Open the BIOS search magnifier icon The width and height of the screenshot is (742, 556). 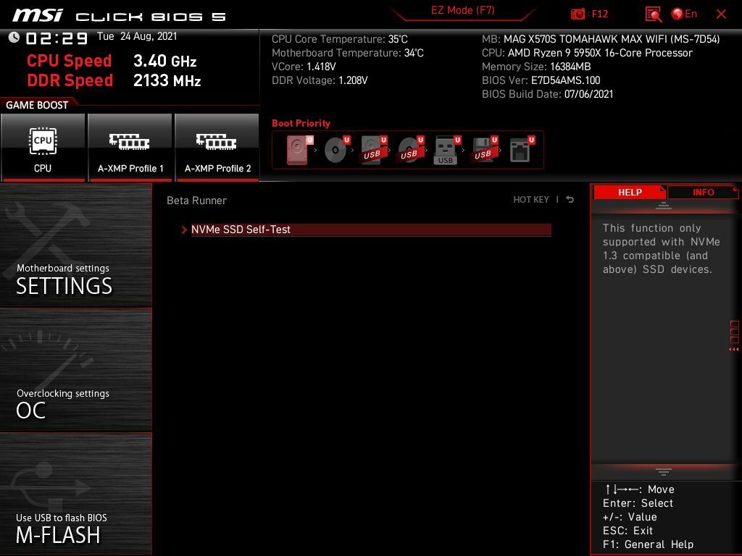click(x=653, y=14)
